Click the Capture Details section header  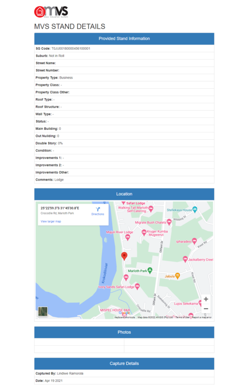click(124, 363)
